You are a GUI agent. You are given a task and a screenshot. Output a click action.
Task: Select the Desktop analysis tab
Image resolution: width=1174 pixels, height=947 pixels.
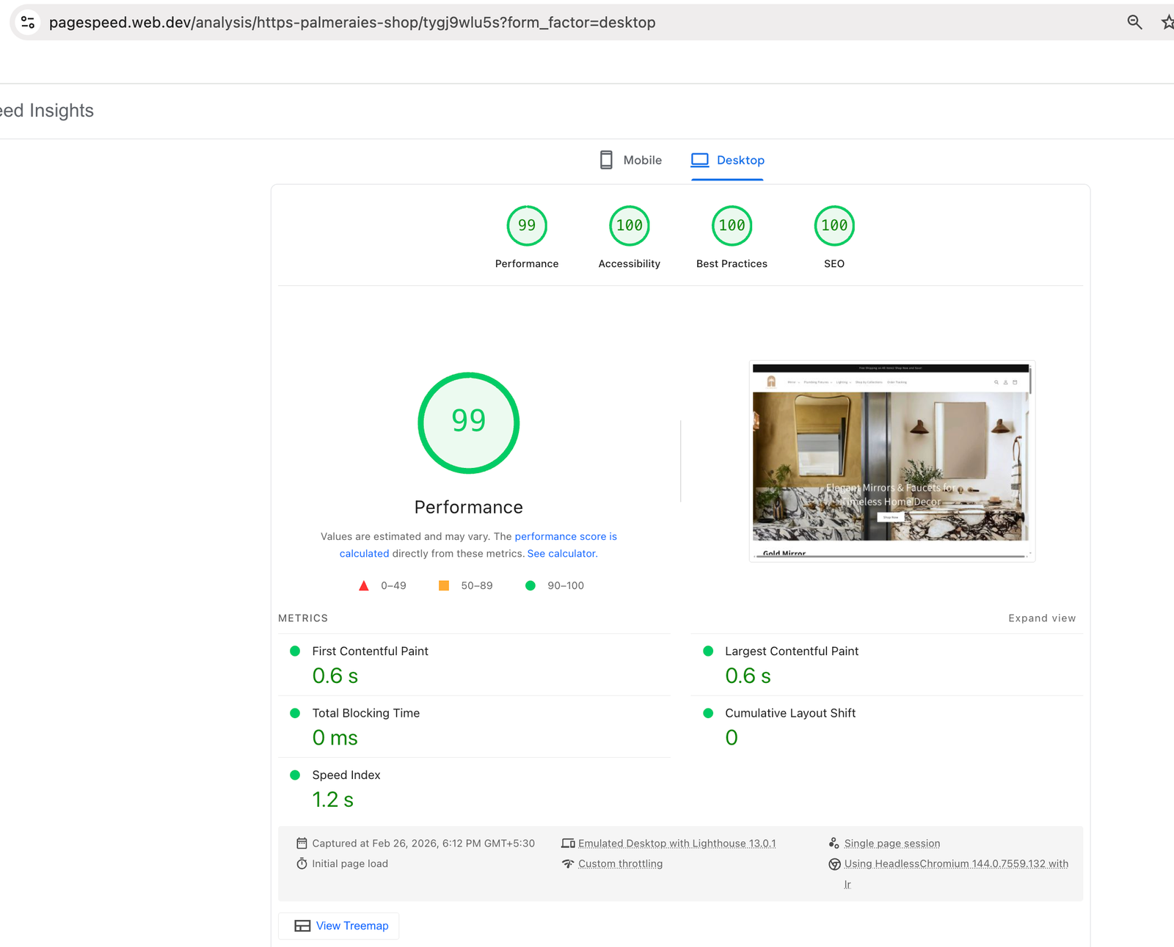click(x=741, y=160)
